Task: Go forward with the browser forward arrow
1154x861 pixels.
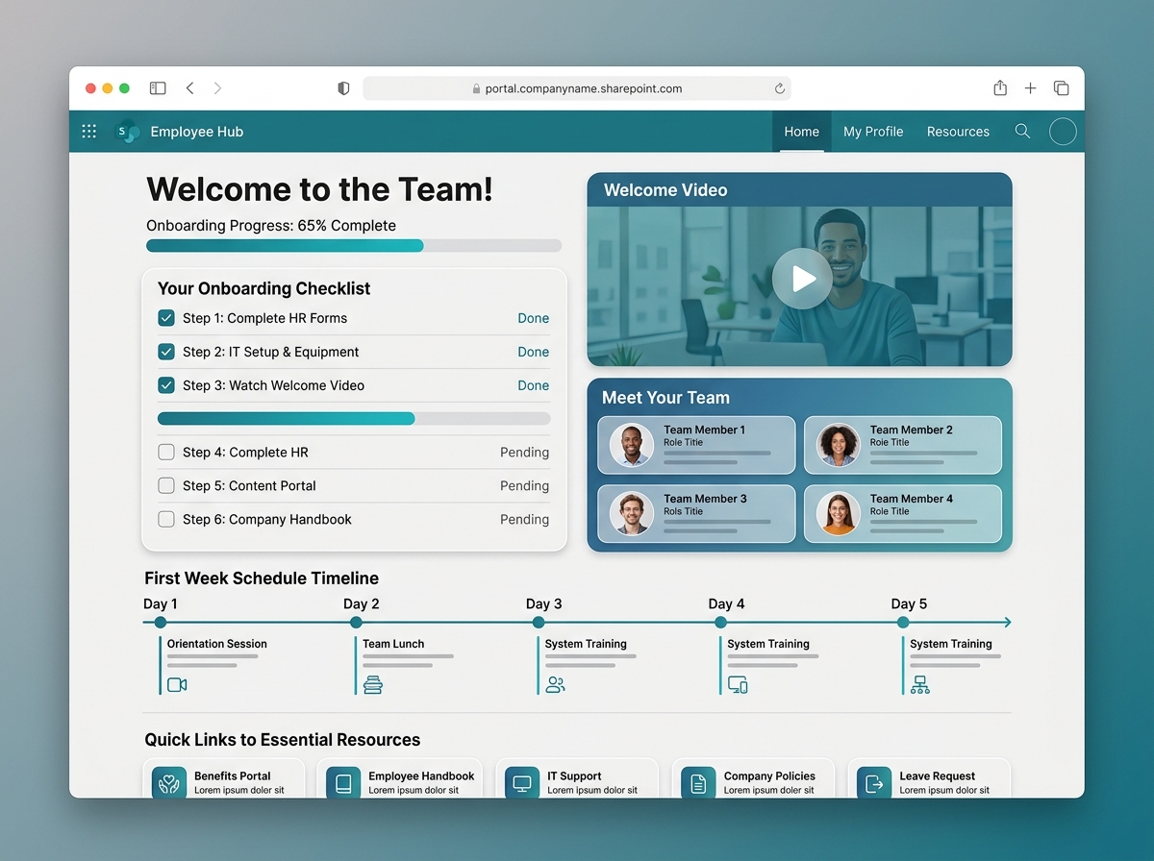Action: 217,88
